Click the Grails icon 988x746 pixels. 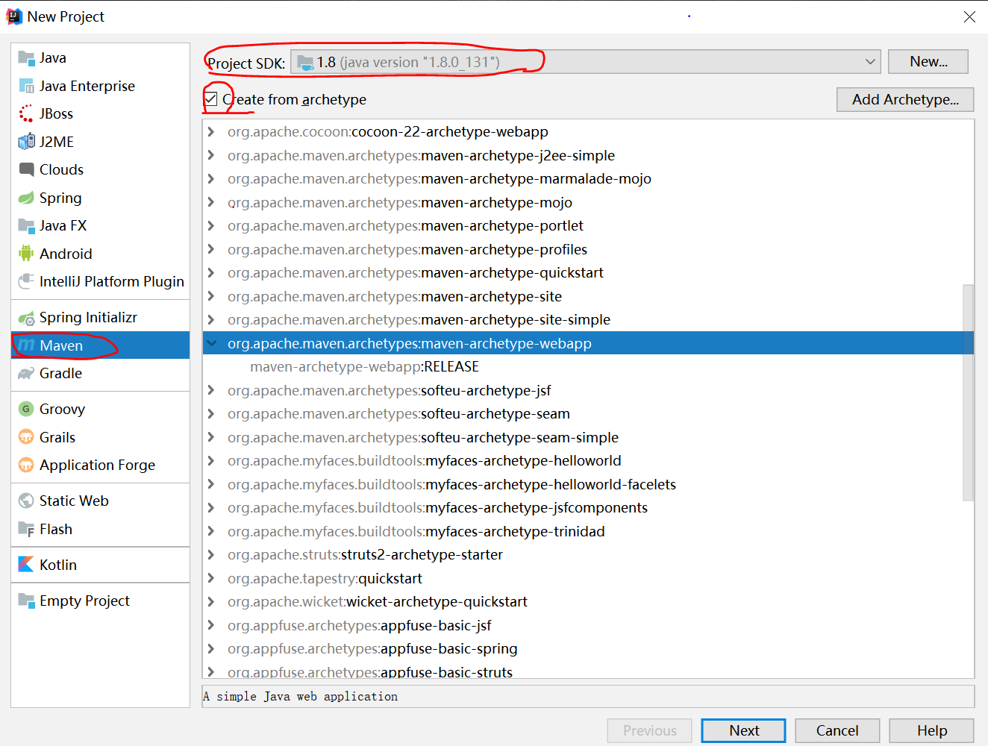(x=26, y=437)
